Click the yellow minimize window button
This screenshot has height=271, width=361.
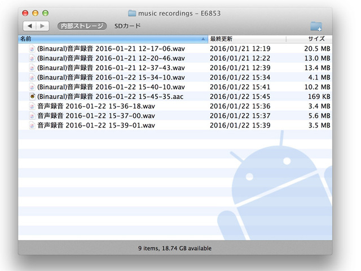click(x=36, y=13)
